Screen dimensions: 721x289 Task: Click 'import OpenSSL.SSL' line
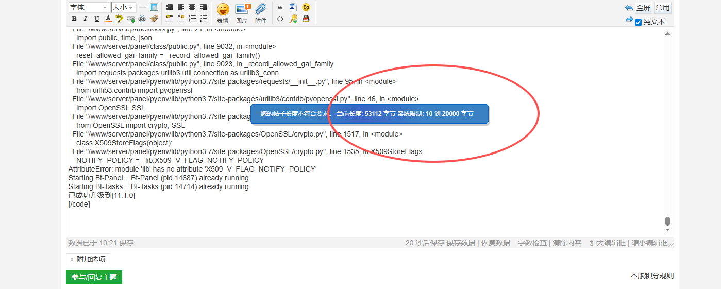[111, 108]
